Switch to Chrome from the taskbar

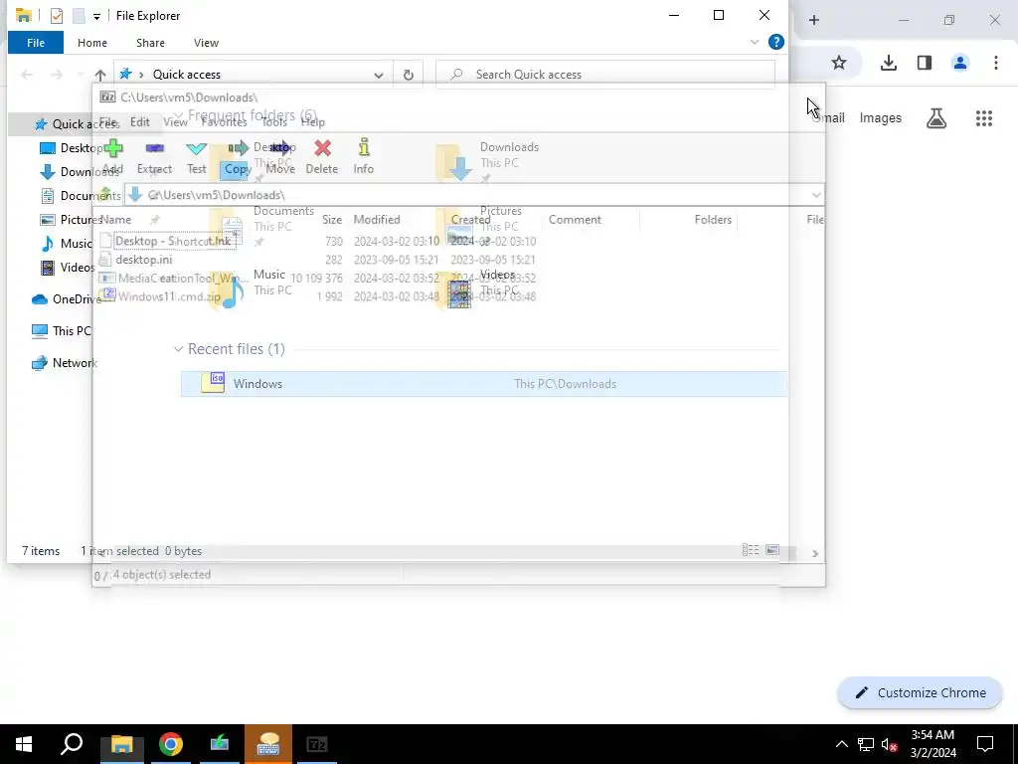click(171, 744)
